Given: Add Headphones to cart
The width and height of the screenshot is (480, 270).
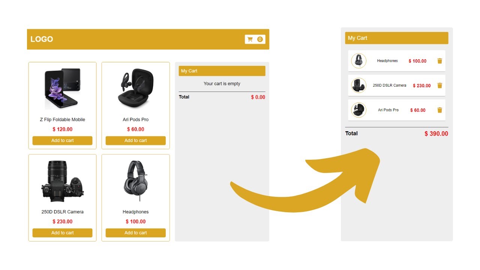Looking at the screenshot, I should click(136, 233).
